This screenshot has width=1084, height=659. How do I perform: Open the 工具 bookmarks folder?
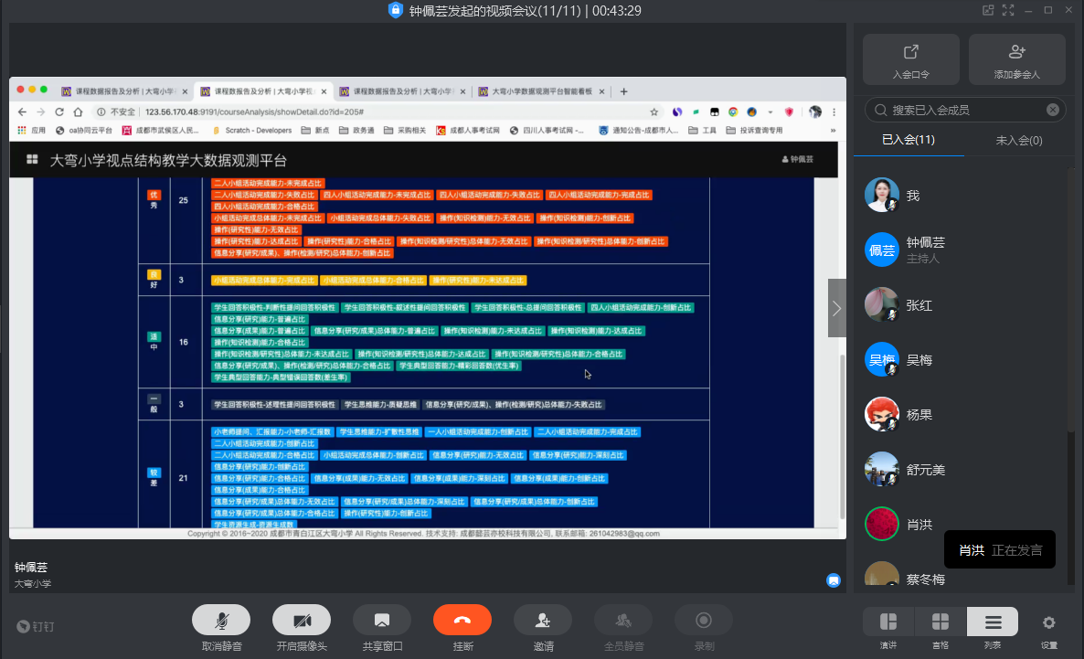click(x=702, y=130)
